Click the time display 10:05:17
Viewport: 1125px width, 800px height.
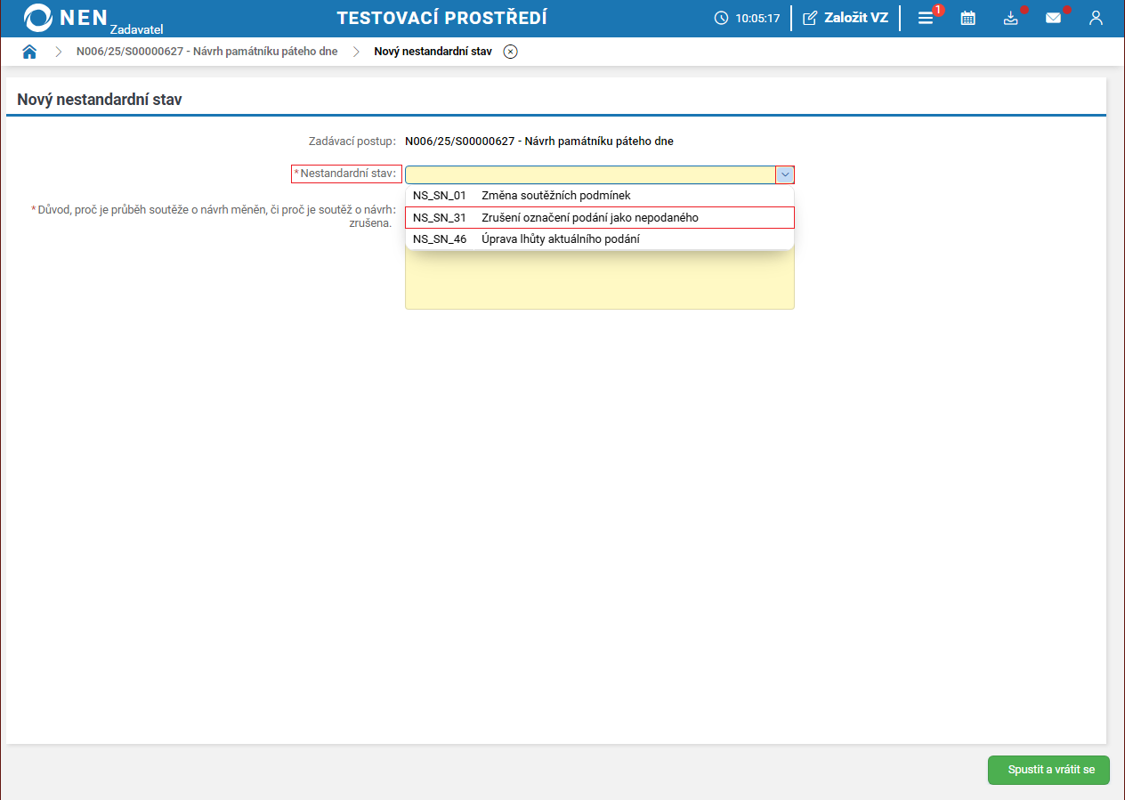tap(757, 18)
